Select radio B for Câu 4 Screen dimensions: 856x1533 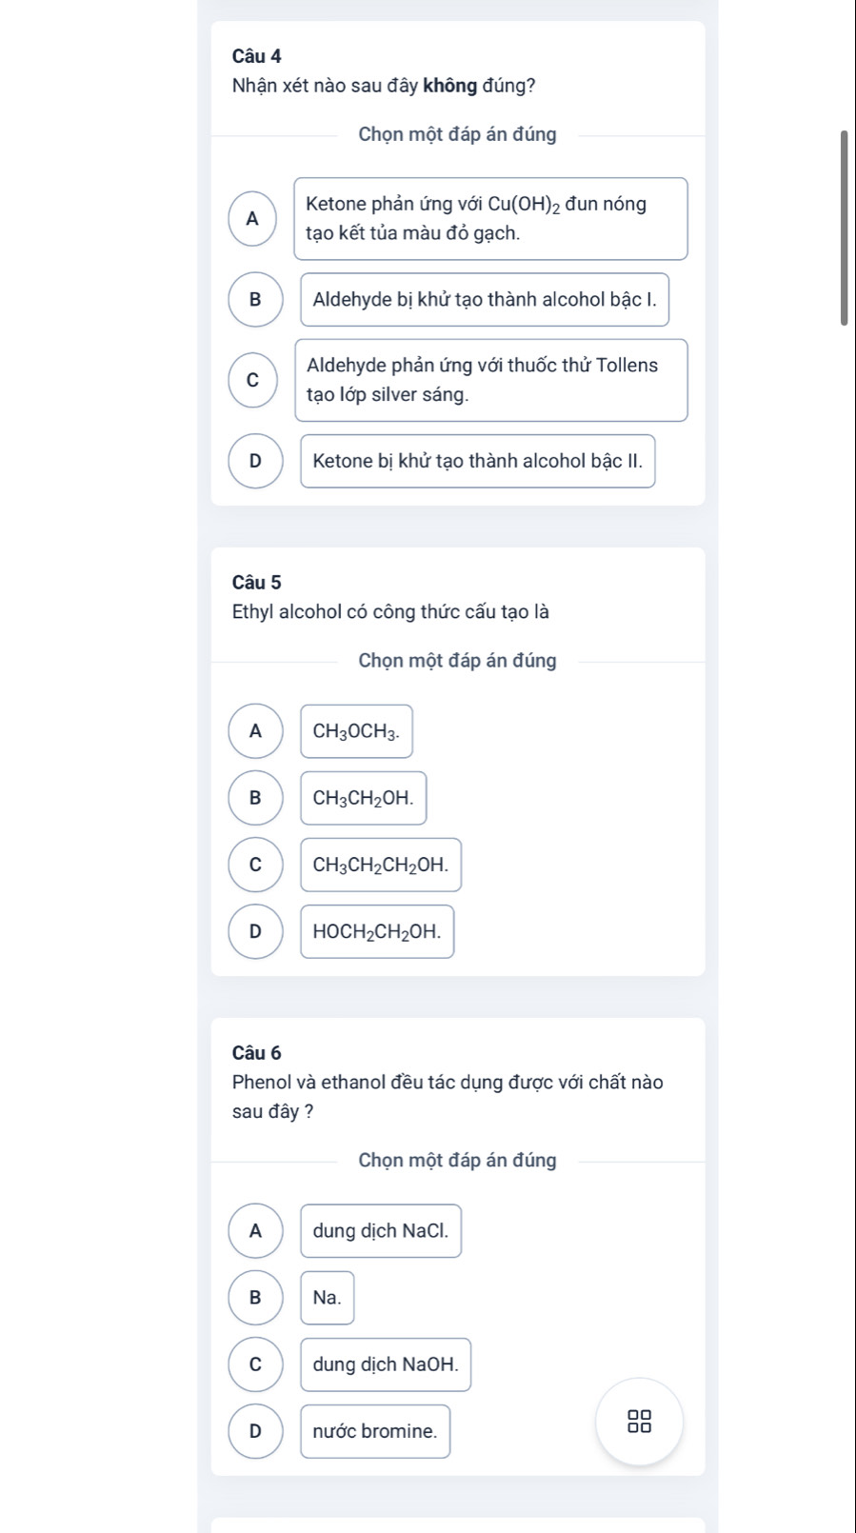click(x=255, y=299)
